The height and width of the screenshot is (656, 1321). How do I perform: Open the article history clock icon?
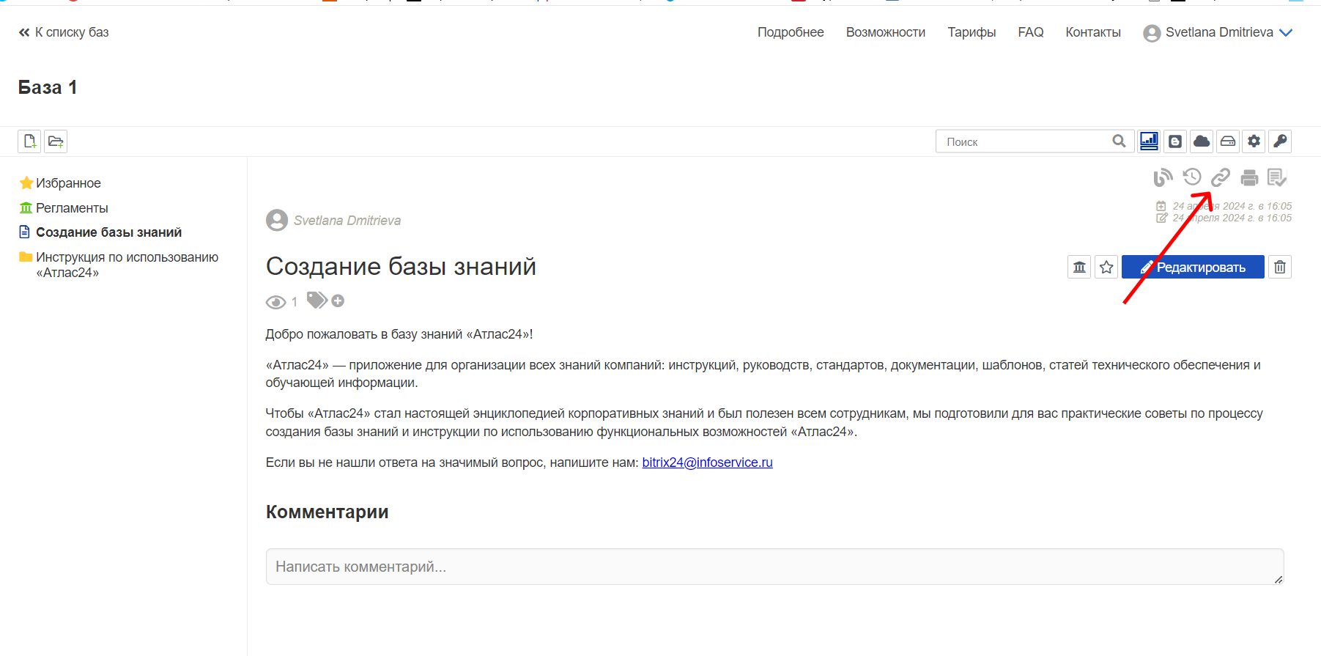coord(1192,177)
